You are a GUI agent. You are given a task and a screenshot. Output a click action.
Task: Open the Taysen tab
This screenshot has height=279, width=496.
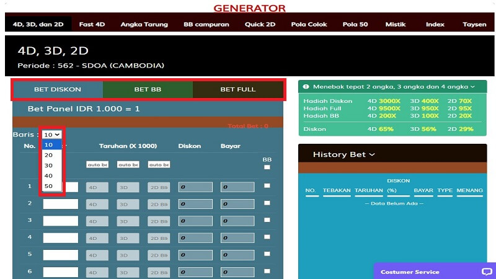pyautogui.click(x=474, y=24)
